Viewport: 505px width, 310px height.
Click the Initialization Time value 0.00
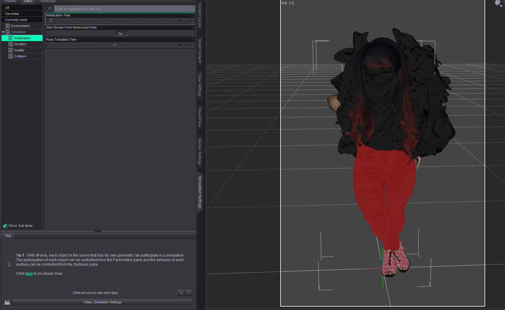[x=189, y=21]
